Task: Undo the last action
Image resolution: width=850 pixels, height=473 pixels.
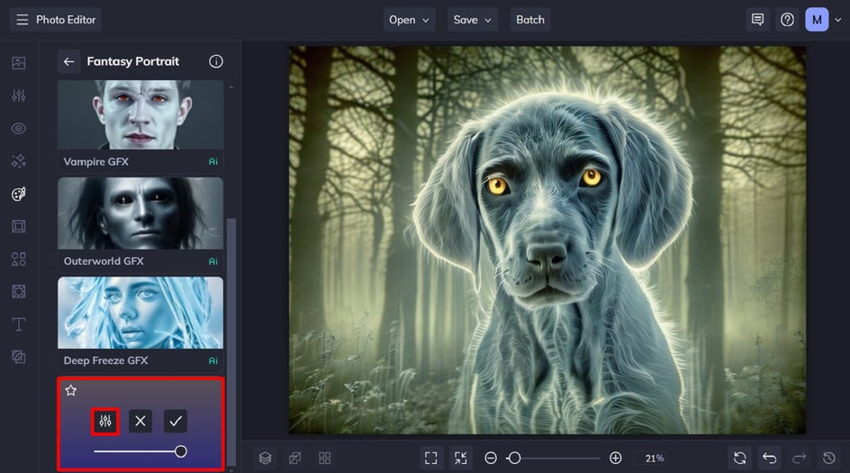Action: click(x=769, y=459)
